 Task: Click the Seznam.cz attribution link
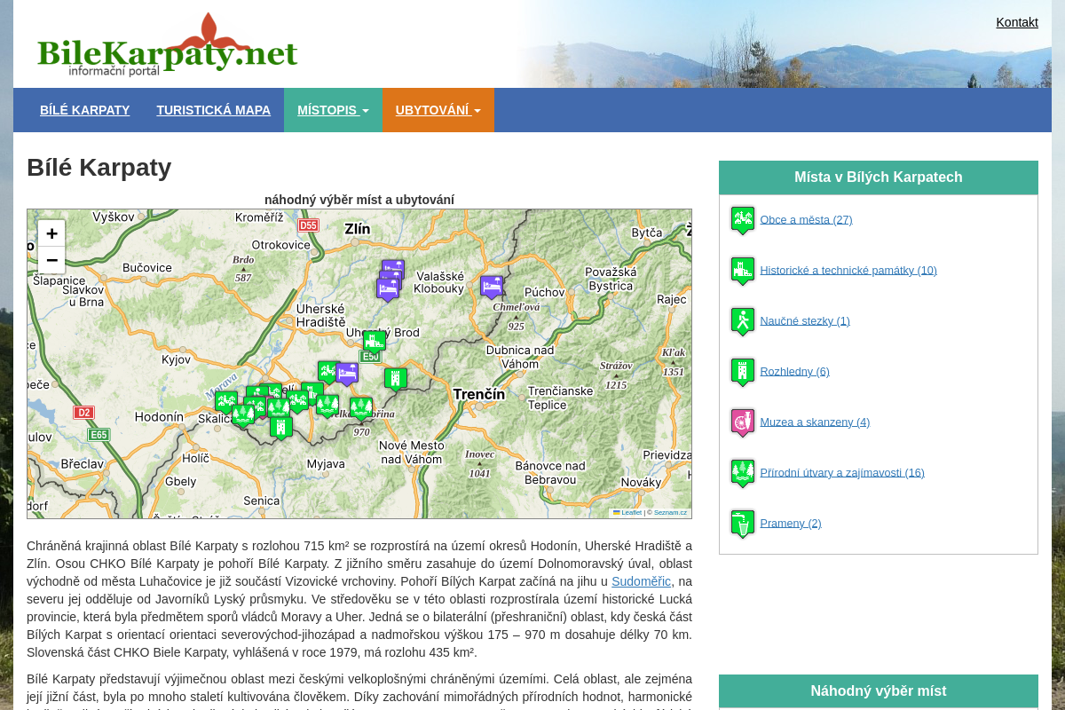[670, 512]
